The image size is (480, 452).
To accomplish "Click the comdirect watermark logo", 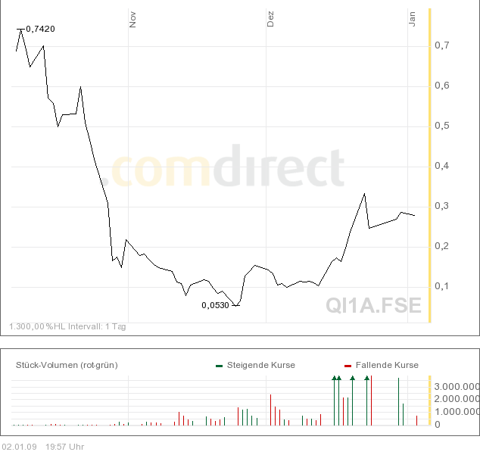I will [227, 168].
